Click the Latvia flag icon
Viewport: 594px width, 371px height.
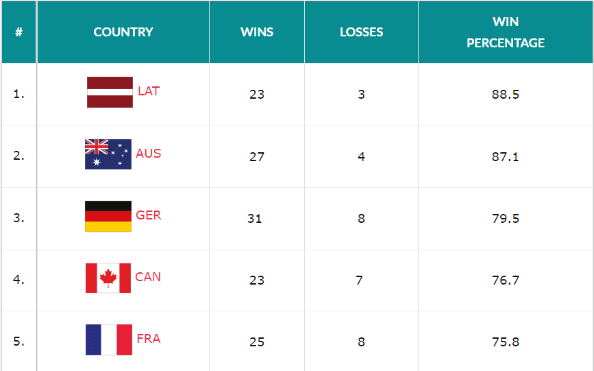pyautogui.click(x=110, y=92)
